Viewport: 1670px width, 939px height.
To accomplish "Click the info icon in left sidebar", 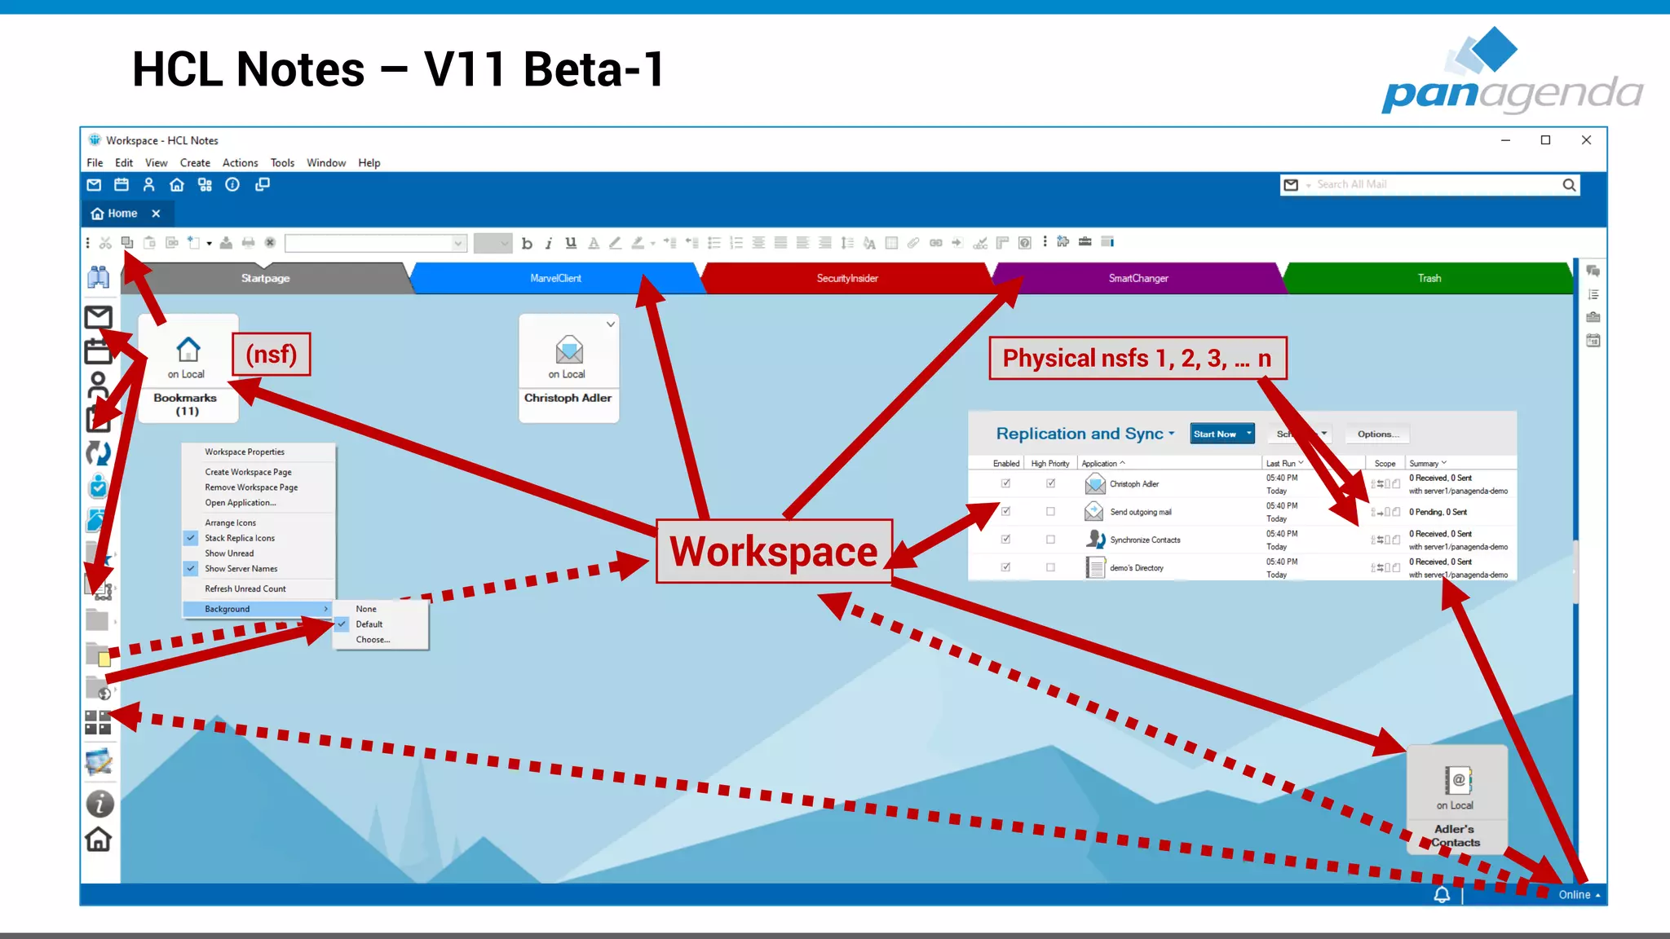I will point(99,805).
